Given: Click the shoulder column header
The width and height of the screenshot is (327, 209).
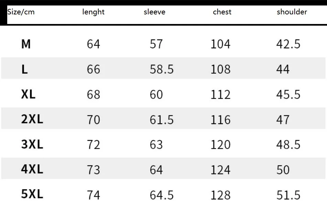Looking at the screenshot, I should 292,12.
